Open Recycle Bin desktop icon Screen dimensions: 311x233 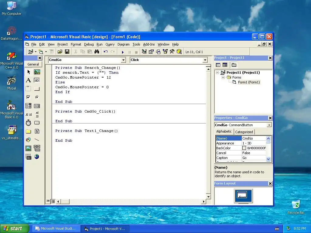click(296, 207)
